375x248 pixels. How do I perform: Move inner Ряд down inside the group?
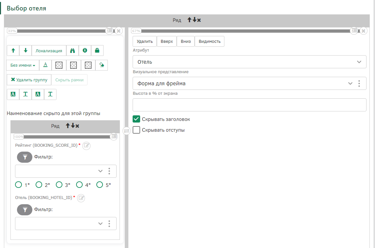pyautogui.click(x=73, y=125)
